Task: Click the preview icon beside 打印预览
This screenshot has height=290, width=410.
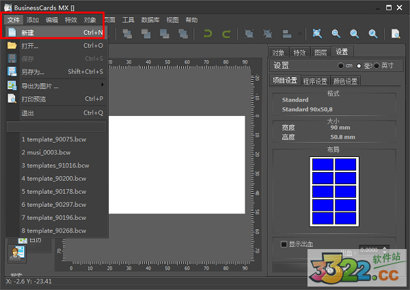Action: tap(12, 99)
